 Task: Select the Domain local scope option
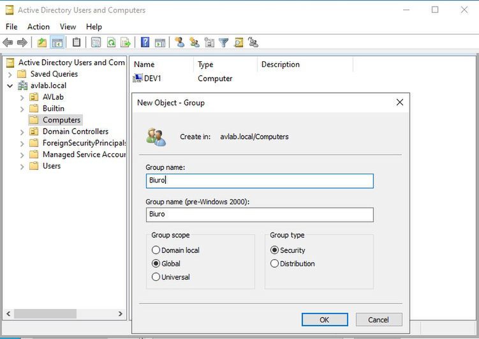[156, 250]
